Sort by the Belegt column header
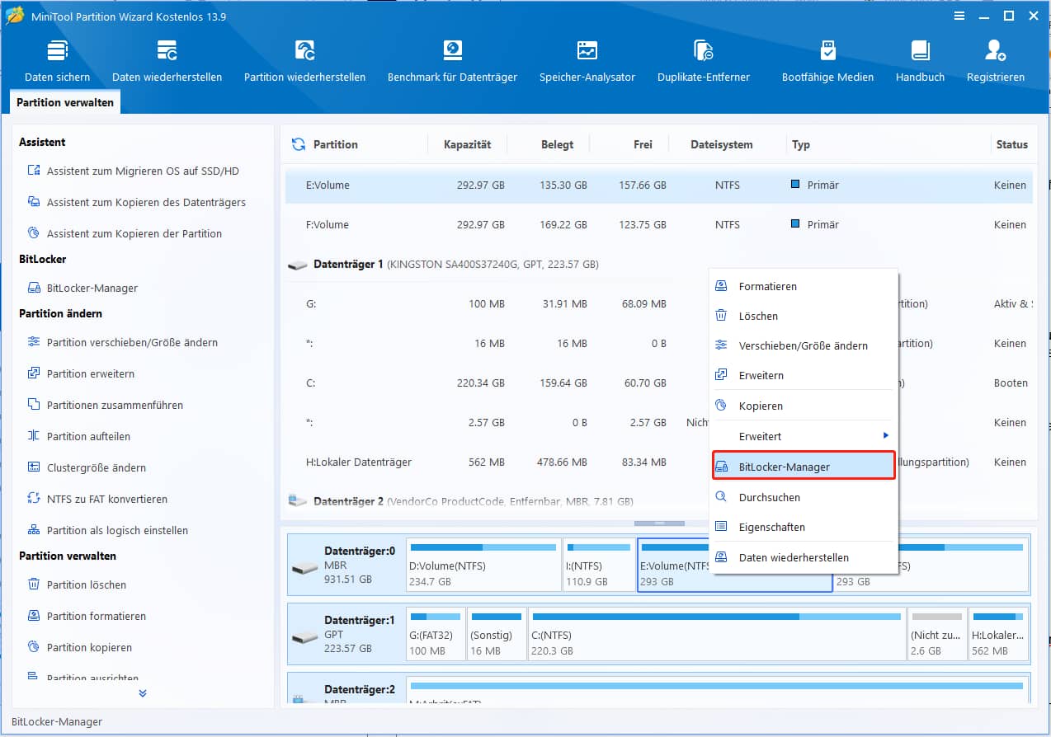 (x=557, y=144)
